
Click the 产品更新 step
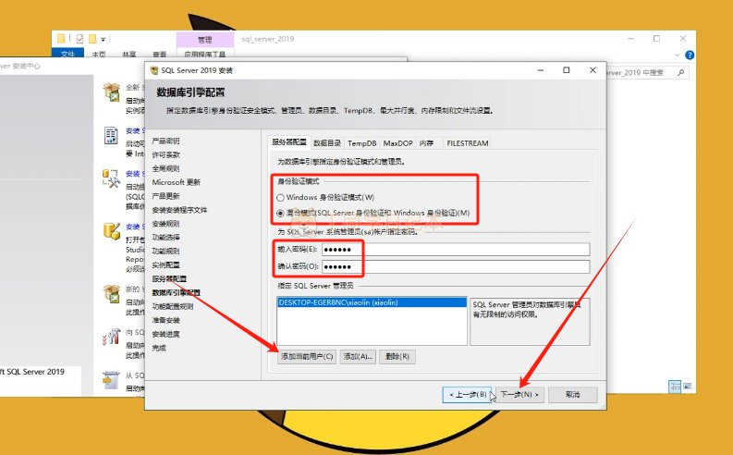coord(166,196)
